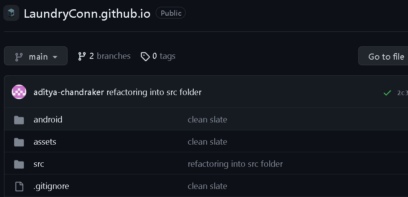408x197 pixels.
Task: Click the Go to file button
Action: [383, 56]
